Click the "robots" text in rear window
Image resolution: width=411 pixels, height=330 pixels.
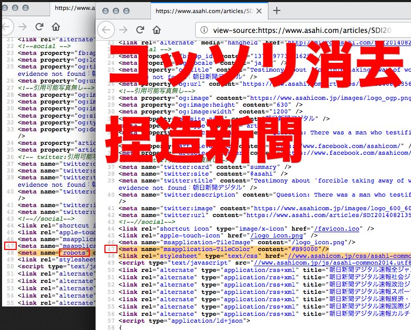click(x=74, y=253)
